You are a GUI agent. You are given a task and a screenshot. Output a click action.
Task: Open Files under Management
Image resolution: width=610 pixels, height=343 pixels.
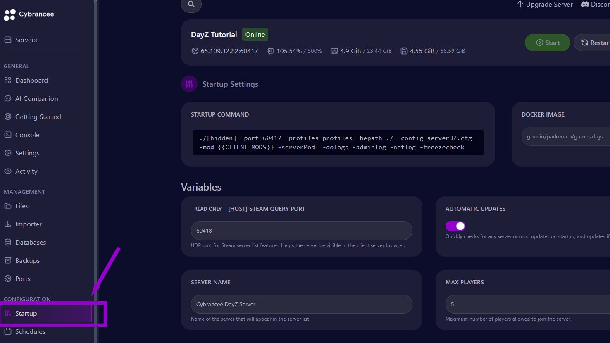coord(21,206)
